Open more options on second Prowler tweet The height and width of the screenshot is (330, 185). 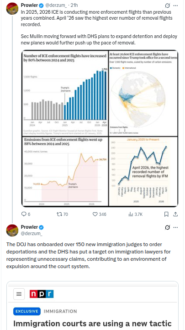pyautogui.click(x=175, y=227)
